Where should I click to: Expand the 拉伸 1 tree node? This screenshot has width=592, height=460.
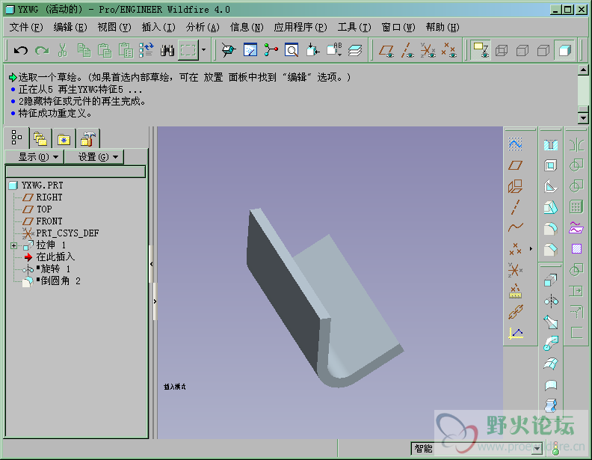(14, 245)
